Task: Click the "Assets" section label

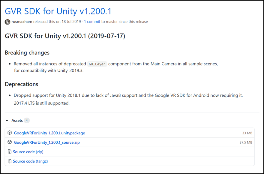Action: [17, 120]
